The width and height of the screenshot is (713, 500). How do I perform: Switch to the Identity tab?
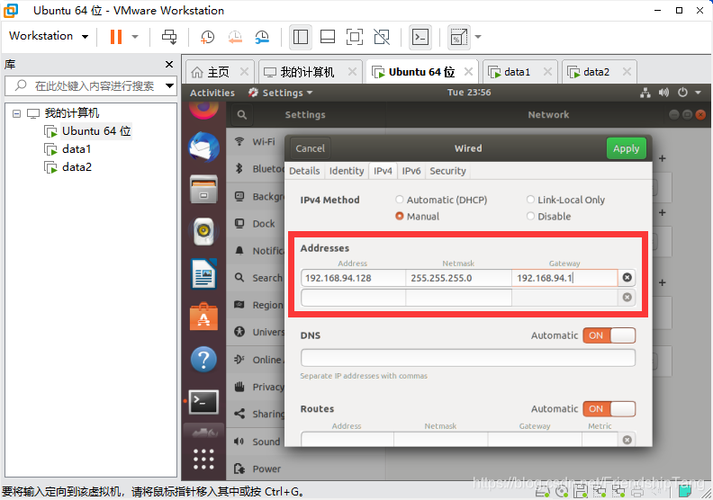347,171
